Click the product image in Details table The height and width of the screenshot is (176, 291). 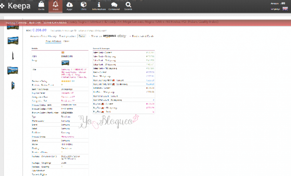[65, 63]
